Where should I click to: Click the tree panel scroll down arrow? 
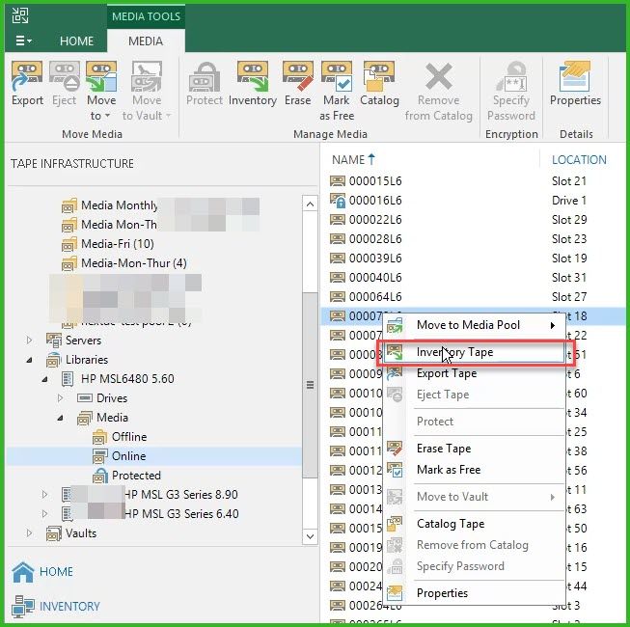click(310, 536)
